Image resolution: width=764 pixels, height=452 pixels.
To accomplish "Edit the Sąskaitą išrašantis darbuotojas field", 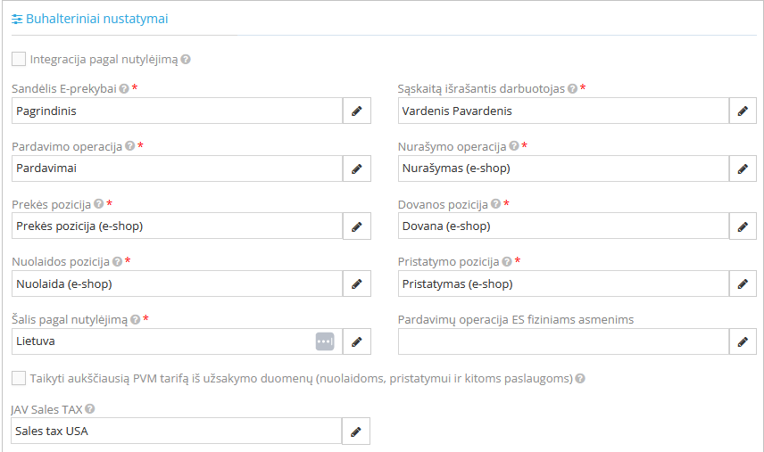I will [x=743, y=111].
